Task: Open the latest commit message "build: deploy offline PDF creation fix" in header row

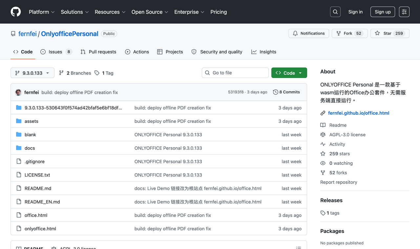Action: click(x=80, y=92)
